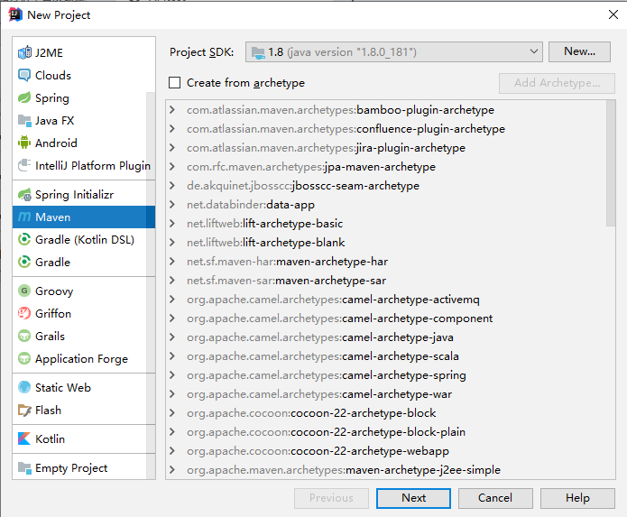
Task: Select camel-archetype-scala row
Action: click(x=386, y=355)
